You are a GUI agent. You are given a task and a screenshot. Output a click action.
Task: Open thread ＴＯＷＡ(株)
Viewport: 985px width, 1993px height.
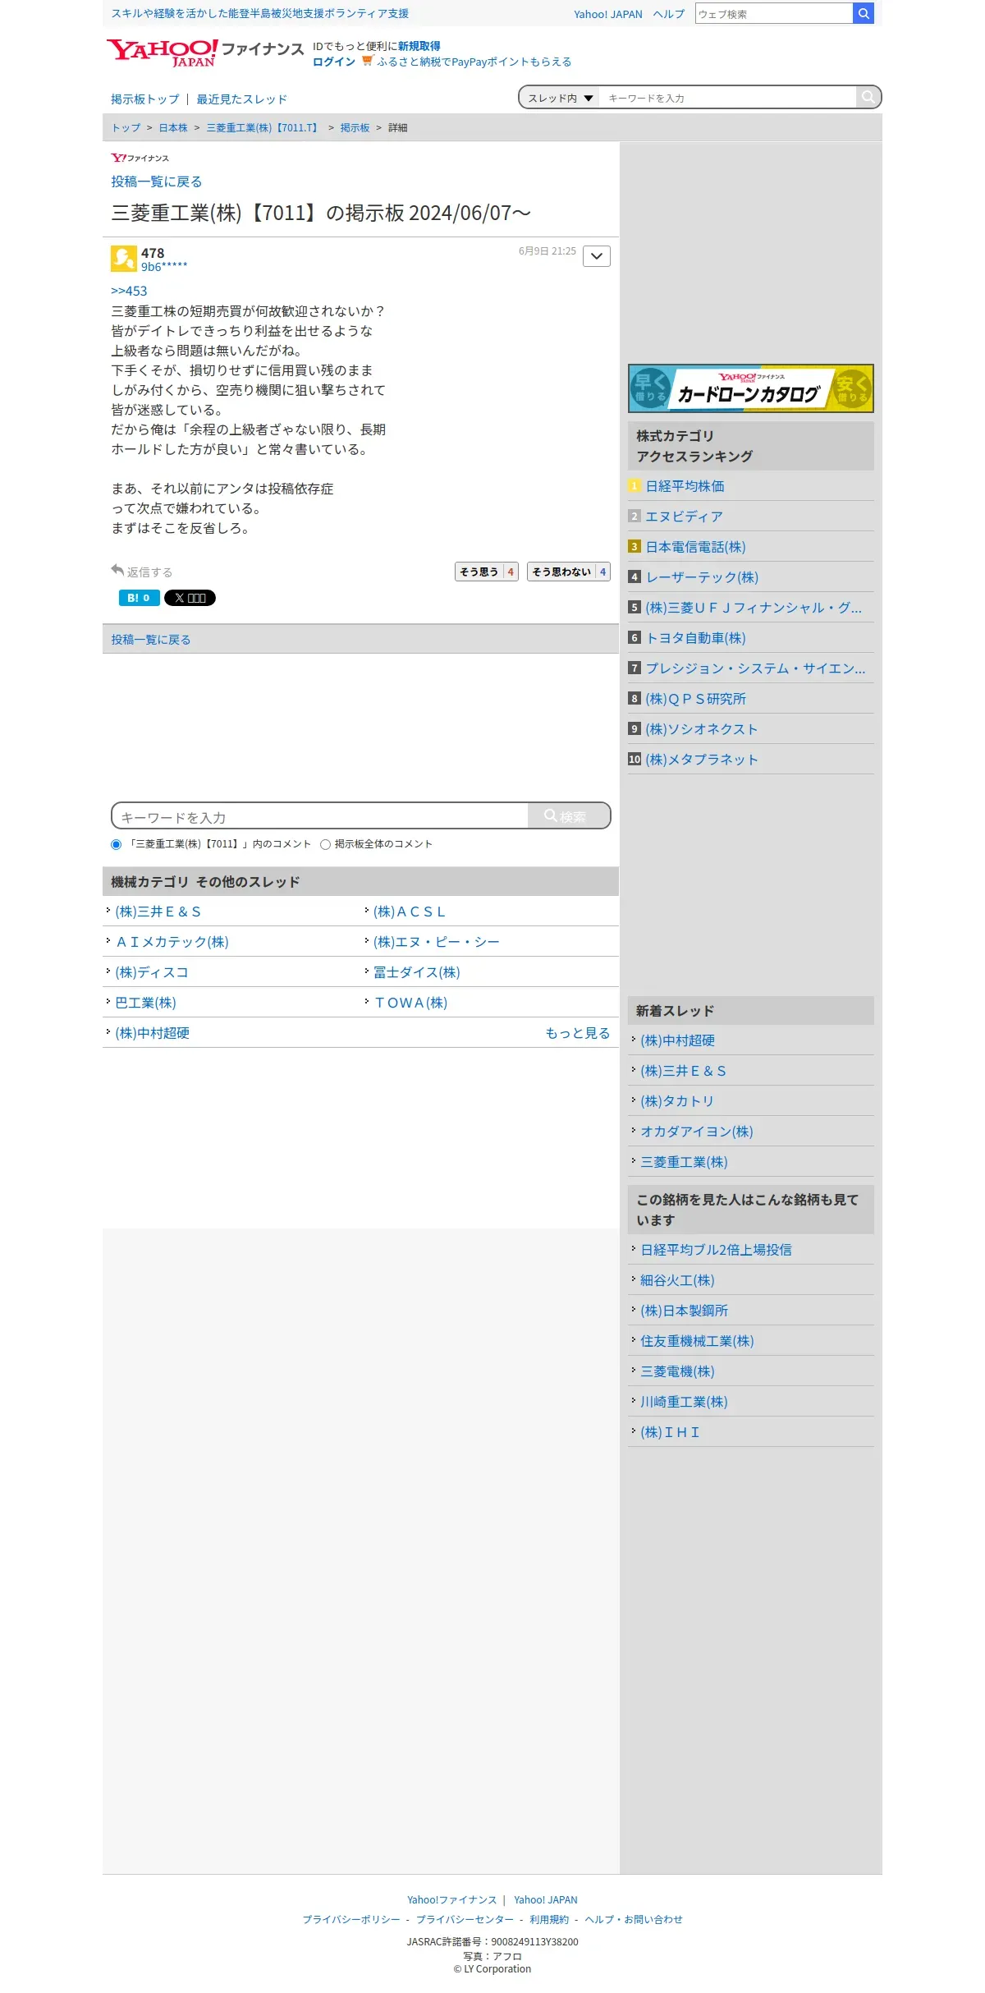point(410,1003)
